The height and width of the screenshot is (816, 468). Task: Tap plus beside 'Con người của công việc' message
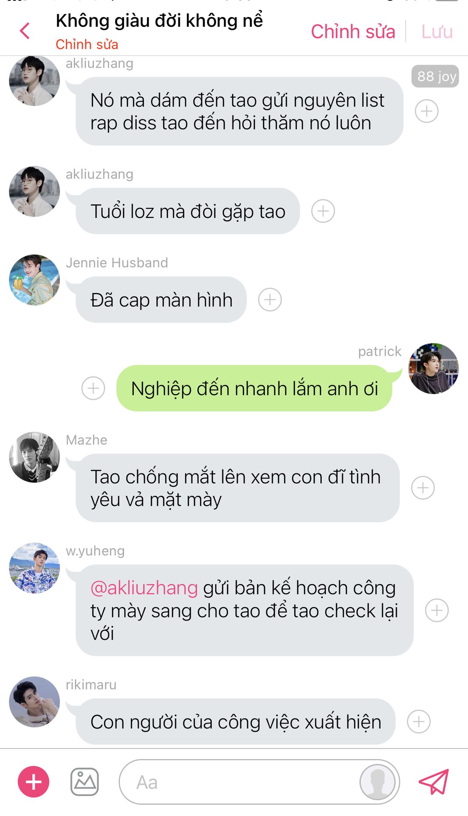pos(419,722)
